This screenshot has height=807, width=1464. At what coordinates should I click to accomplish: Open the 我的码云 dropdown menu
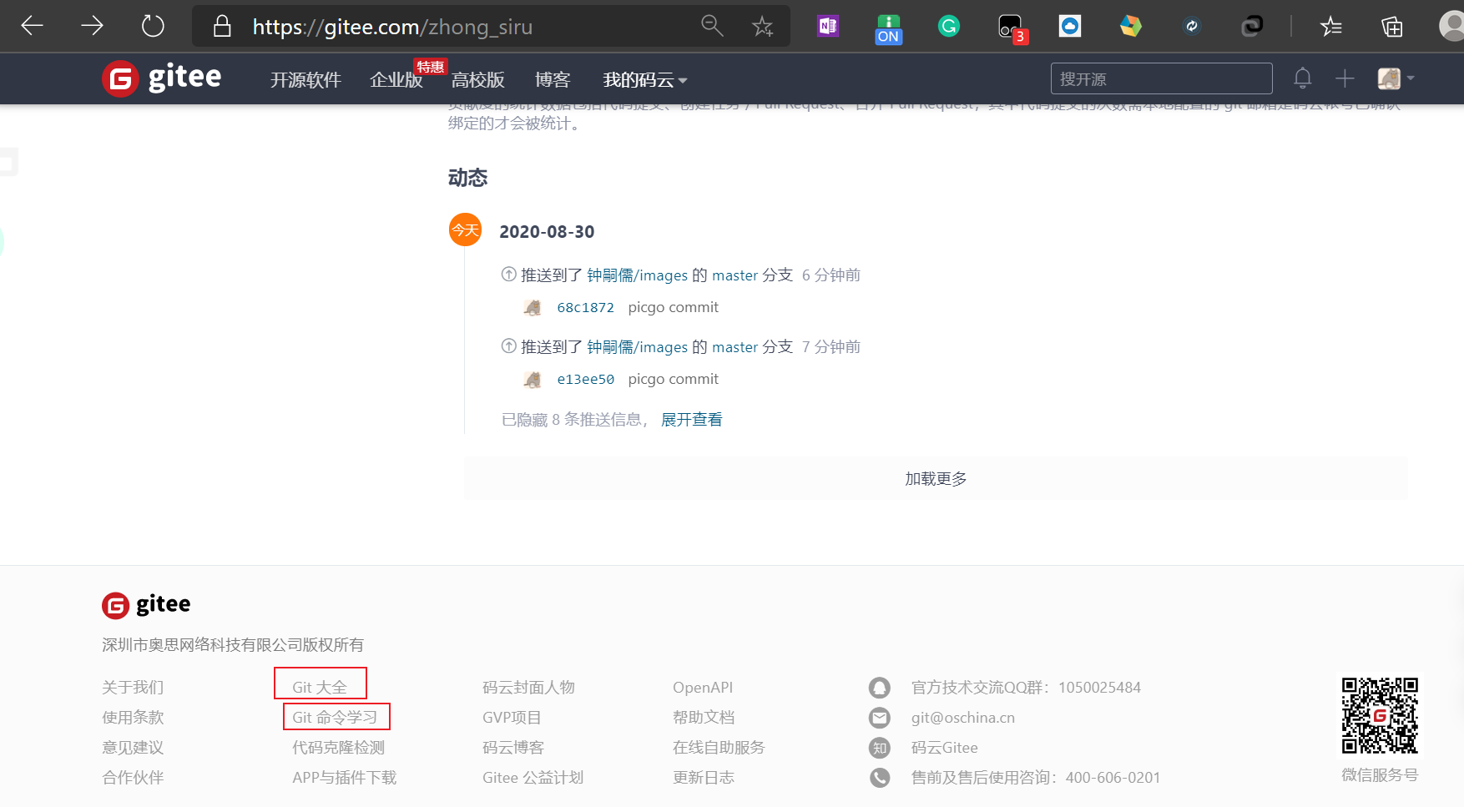tap(643, 79)
